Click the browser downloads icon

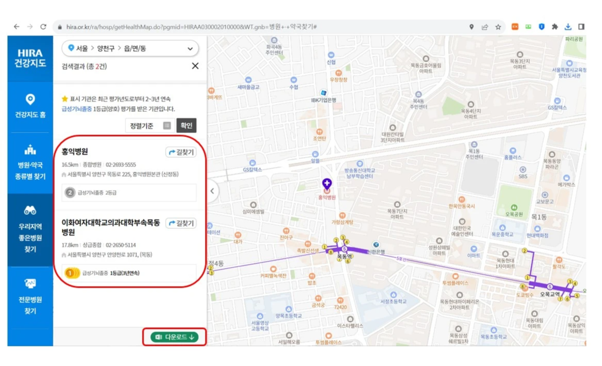[568, 26]
